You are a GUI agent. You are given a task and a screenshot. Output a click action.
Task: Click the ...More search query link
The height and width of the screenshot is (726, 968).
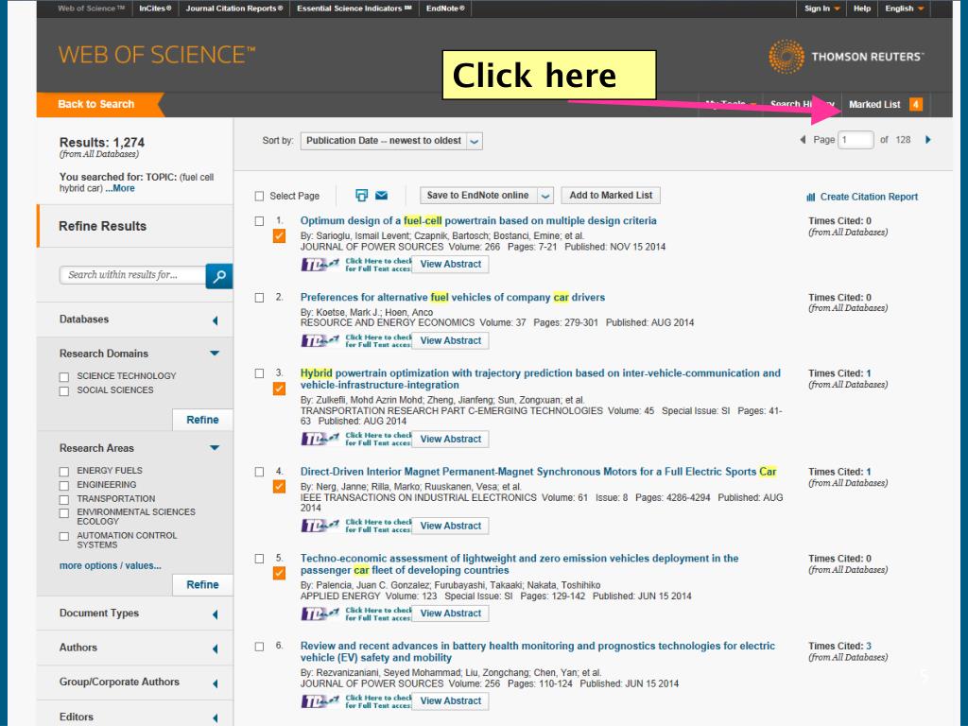(x=120, y=188)
